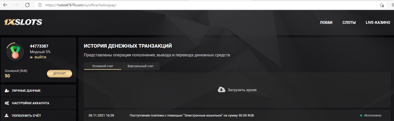Open the 1XSLOTS logo home link
This screenshot has height=121, width=394.
(x=23, y=22)
